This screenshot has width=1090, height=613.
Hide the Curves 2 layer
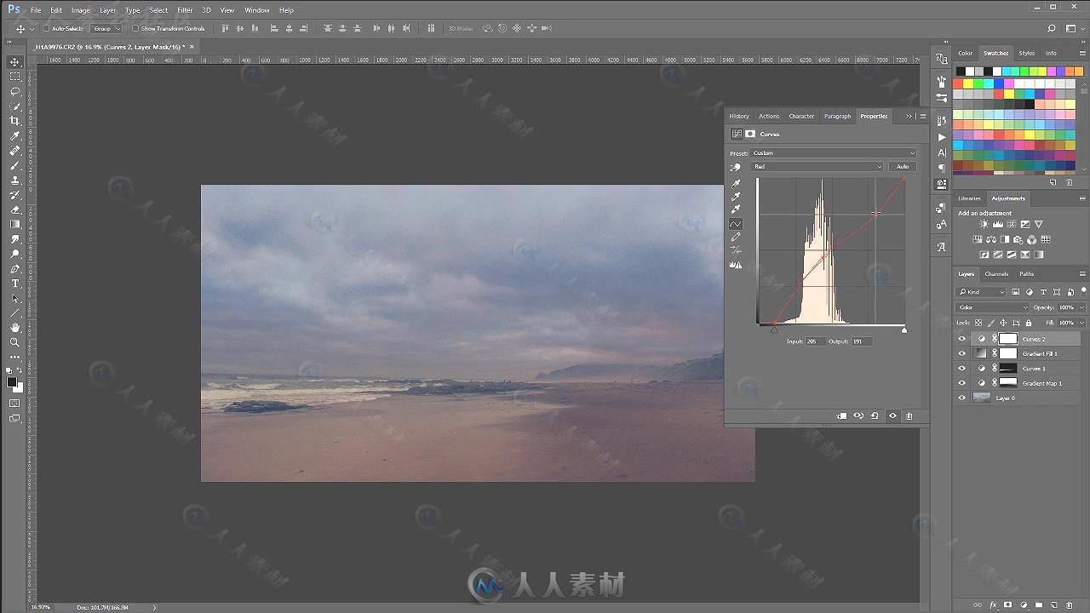pos(962,339)
